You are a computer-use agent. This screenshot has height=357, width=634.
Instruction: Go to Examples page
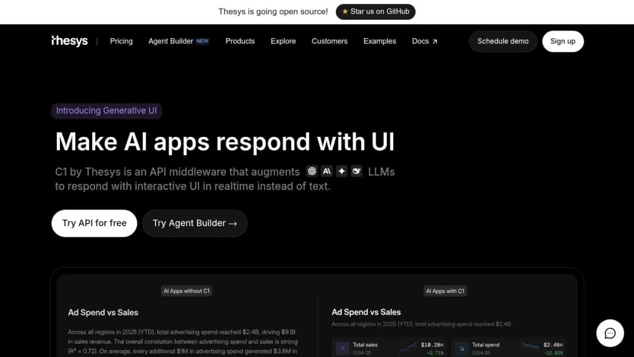point(380,41)
